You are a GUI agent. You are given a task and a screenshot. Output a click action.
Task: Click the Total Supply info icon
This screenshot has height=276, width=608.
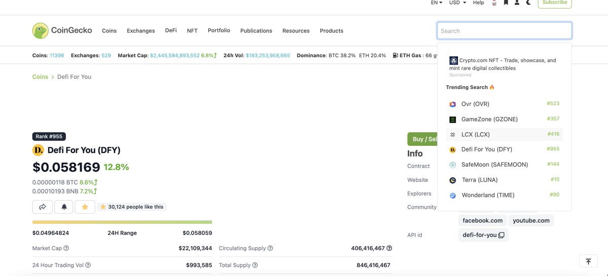coord(255,265)
